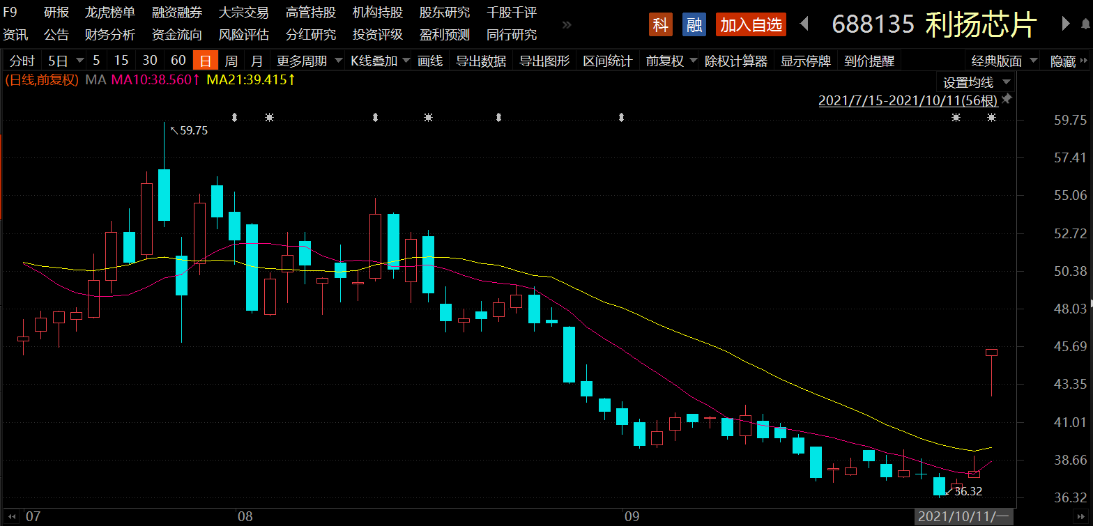This screenshot has width=1093, height=526.
Task: Click 到价提醒 price alert button
Action: coord(869,61)
